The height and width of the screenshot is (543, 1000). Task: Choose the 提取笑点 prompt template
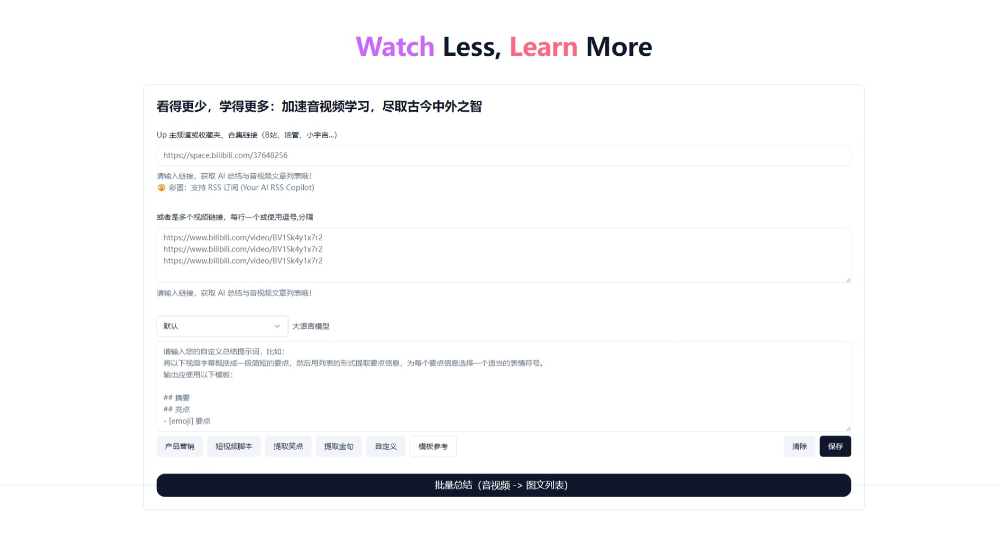pyautogui.click(x=288, y=446)
